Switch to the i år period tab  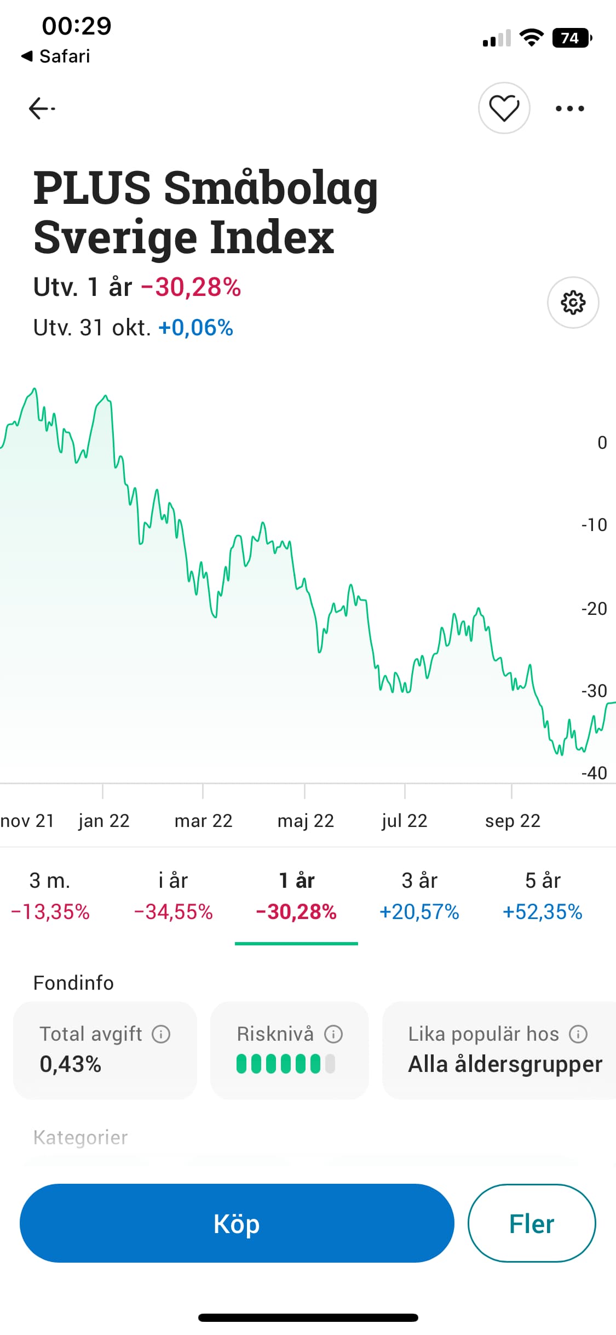[x=173, y=895]
